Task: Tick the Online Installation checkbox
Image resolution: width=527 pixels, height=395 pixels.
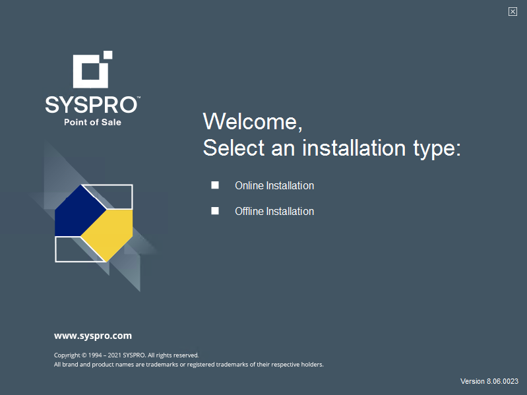Action: [215, 185]
